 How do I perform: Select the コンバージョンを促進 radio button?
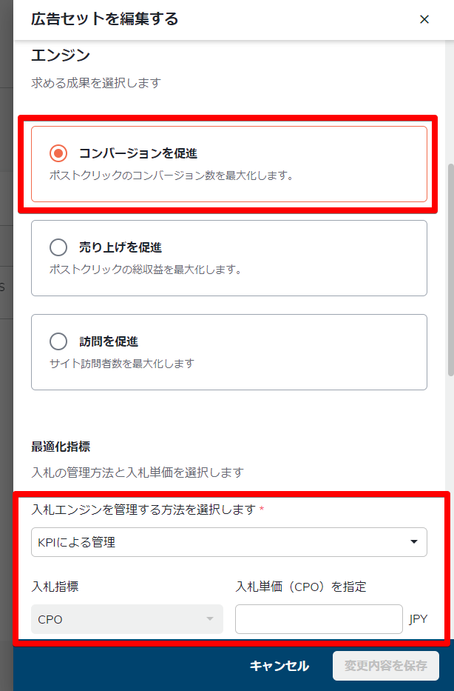click(x=58, y=153)
